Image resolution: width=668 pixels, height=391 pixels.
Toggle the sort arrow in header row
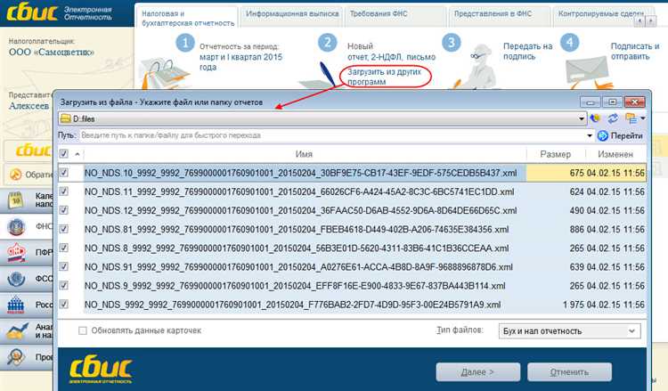77,154
